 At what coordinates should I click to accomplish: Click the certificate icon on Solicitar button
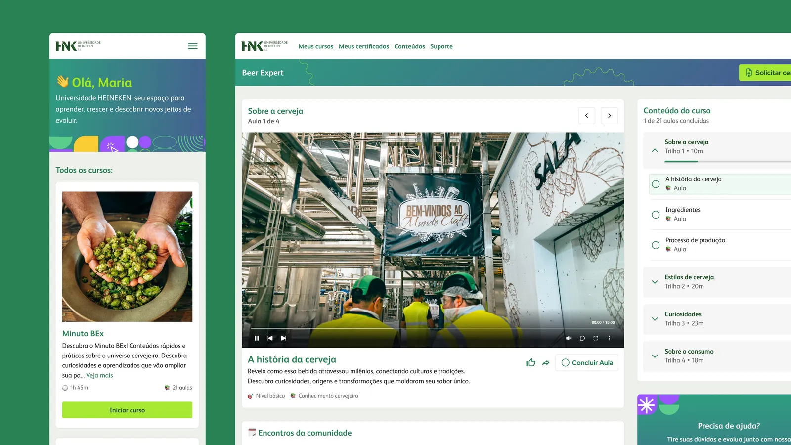point(749,73)
